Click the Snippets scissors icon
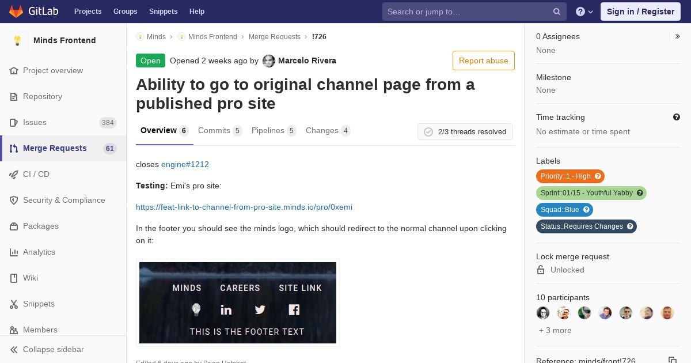 [x=14, y=304]
